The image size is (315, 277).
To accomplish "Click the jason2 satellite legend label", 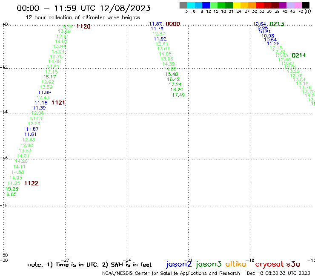I will 179,265.
